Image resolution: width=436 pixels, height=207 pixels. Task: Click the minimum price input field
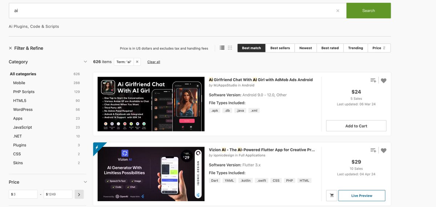[x=23, y=194]
